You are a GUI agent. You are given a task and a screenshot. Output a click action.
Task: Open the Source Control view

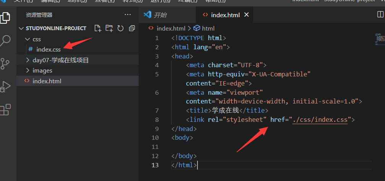pyautogui.click(x=5, y=63)
